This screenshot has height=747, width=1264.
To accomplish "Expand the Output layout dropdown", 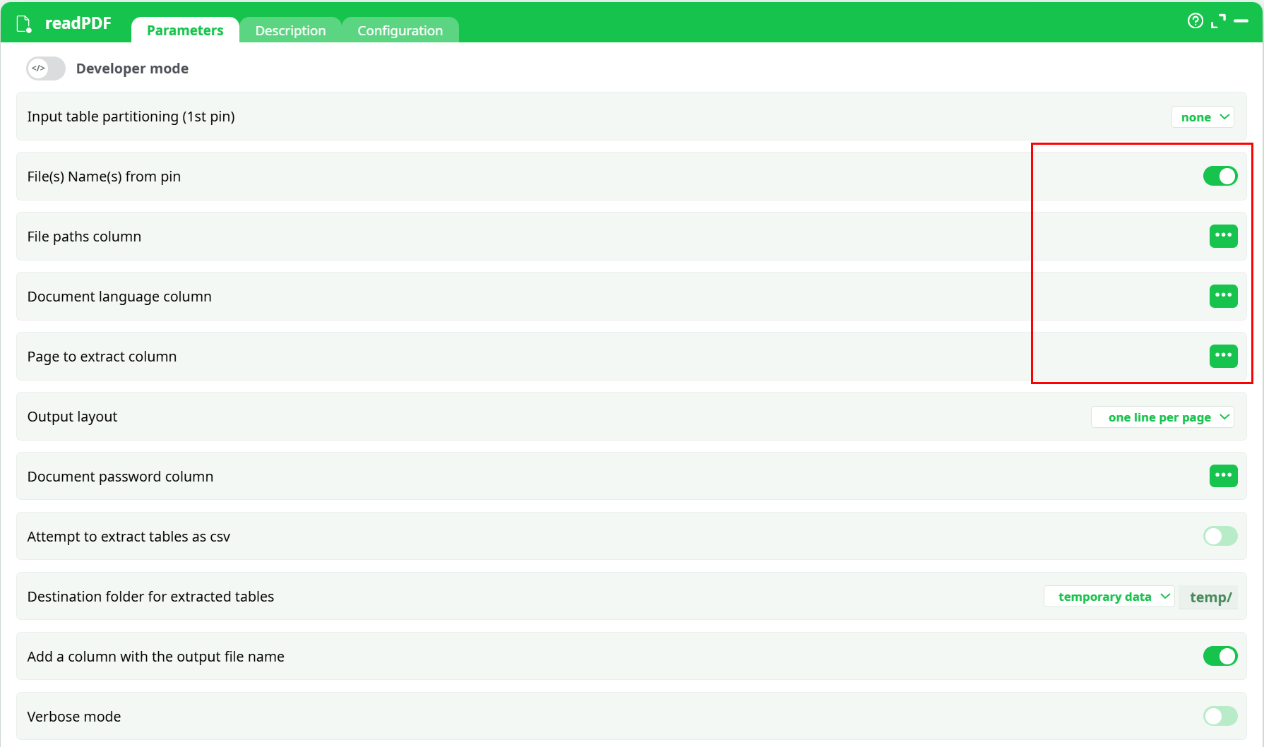I will click(x=1162, y=417).
